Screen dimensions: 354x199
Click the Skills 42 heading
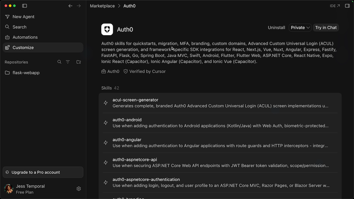point(110,88)
